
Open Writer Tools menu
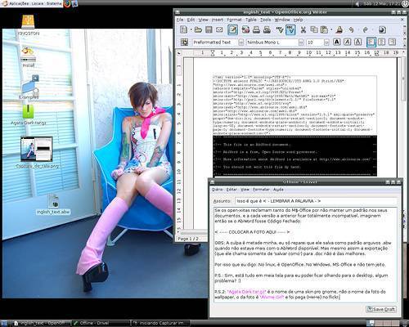265,20
